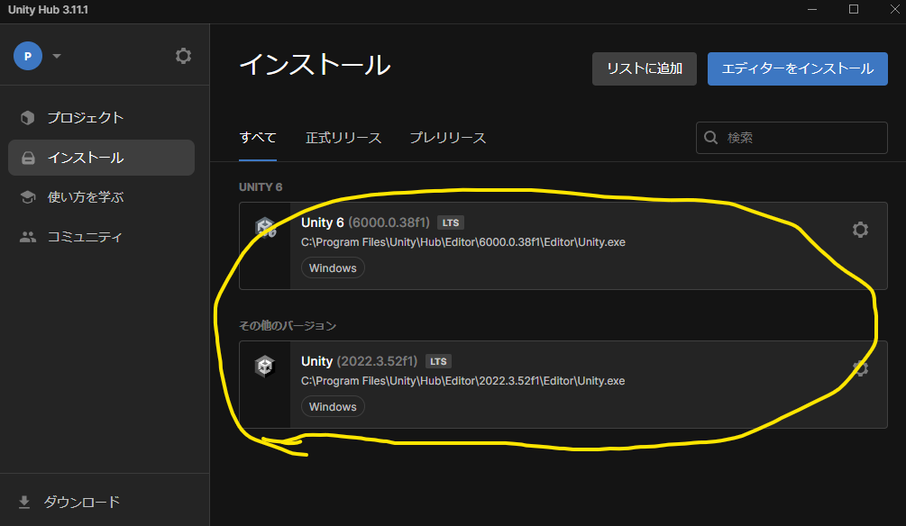Click the Unity 6 editor cube icon
Image resolution: width=906 pixels, height=526 pixels.
[x=265, y=227]
